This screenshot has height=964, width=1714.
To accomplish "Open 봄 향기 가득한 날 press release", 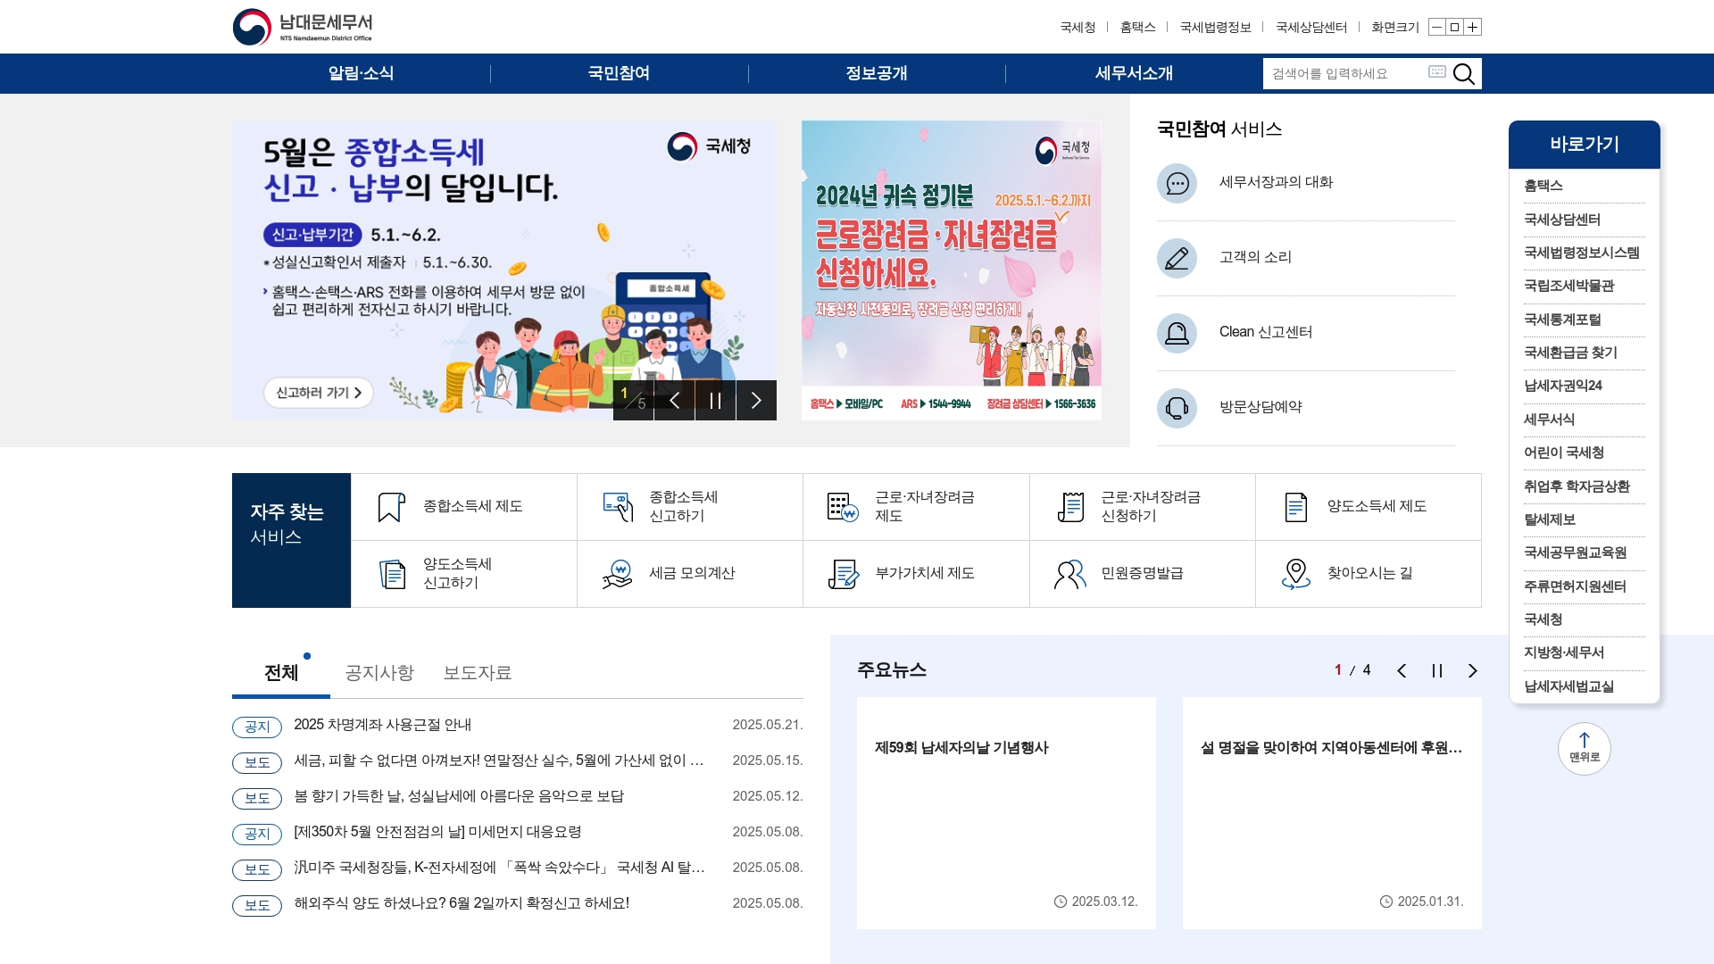I will [x=459, y=796].
